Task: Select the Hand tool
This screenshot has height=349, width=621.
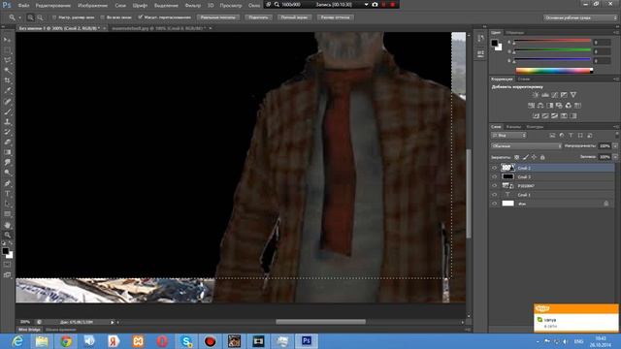Action: 8,225
